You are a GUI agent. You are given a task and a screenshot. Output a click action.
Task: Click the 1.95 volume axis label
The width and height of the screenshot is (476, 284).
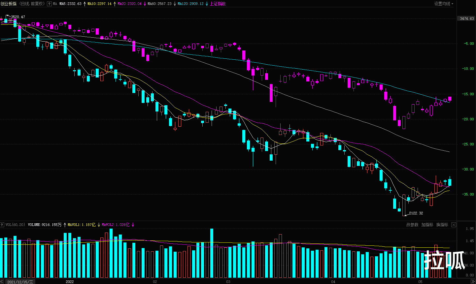pyautogui.click(x=470, y=229)
